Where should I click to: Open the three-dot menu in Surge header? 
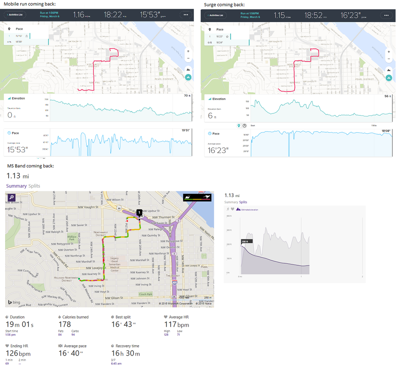386,15
